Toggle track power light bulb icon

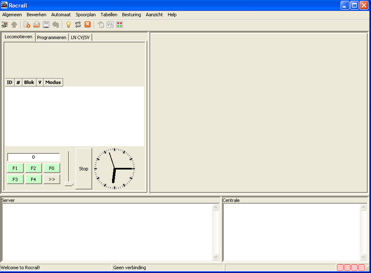tap(68, 24)
